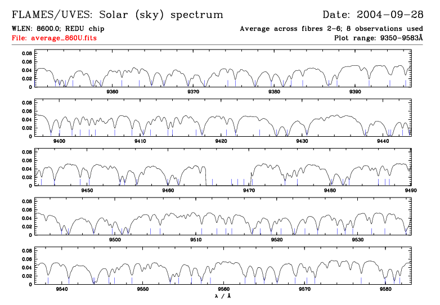This screenshot has width=440, height=305.
Task: Click the red "File: average_860U.fits" text
Action: pyautogui.click(x=54, y=38)
